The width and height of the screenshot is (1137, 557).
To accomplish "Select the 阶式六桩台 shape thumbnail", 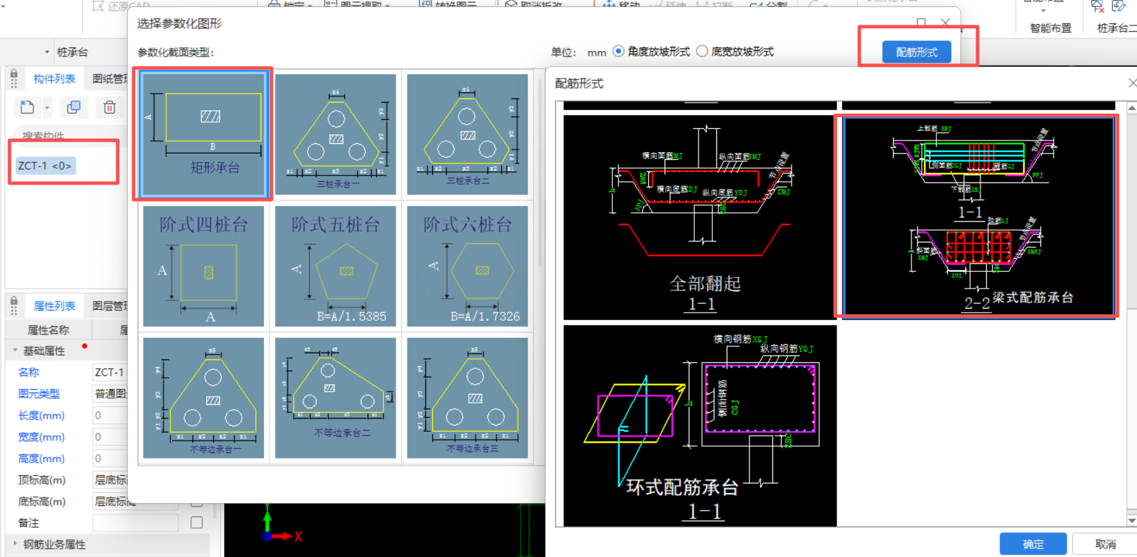I will [467, 266].
